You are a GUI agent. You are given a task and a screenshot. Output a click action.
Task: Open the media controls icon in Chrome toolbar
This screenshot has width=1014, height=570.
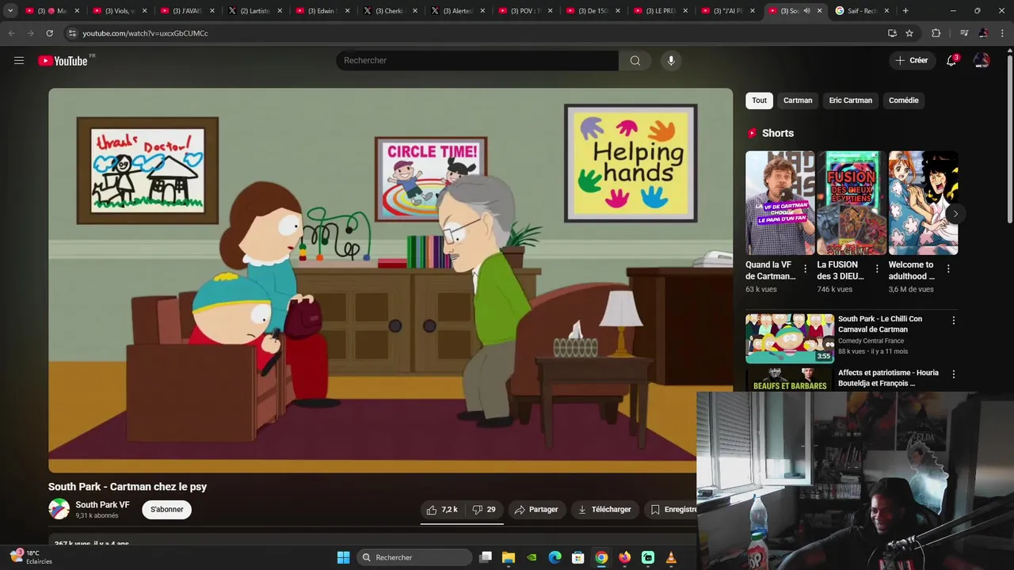click(964, 33)
